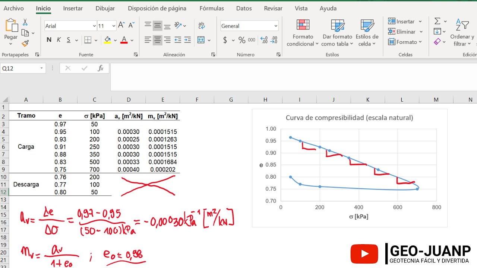Click the Cut scissors icon
This screenshot has height=268, width=477.
(x=25, y=22)
